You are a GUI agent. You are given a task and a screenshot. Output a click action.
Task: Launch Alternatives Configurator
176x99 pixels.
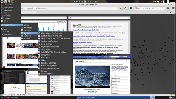55,33
